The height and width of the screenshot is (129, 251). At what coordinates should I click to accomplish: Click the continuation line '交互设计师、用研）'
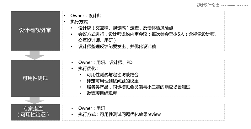[x=97, y=40]
